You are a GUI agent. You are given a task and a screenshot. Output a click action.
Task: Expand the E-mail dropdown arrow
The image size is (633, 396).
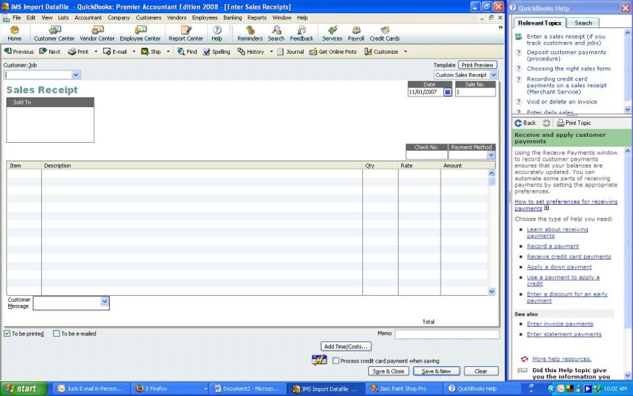(x=134, y=52)
